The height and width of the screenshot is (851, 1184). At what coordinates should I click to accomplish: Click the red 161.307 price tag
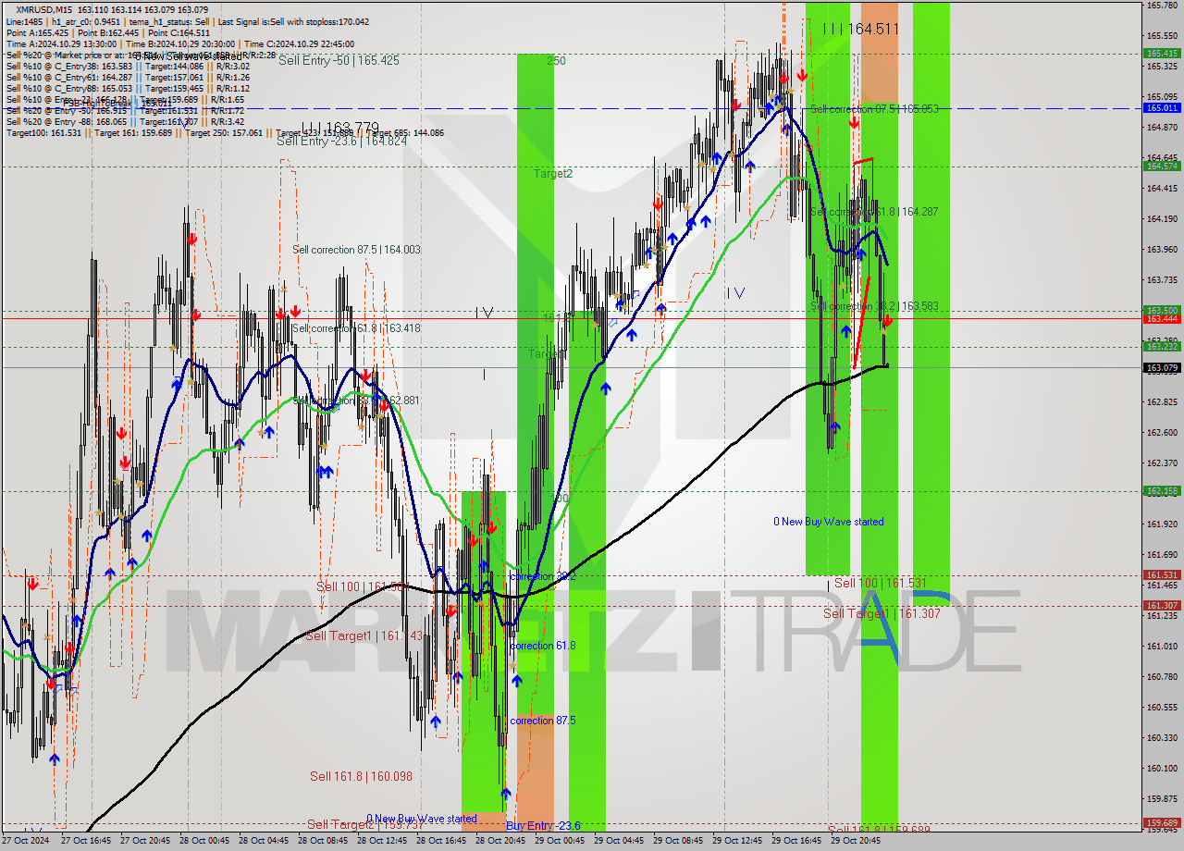(1162, 606)
